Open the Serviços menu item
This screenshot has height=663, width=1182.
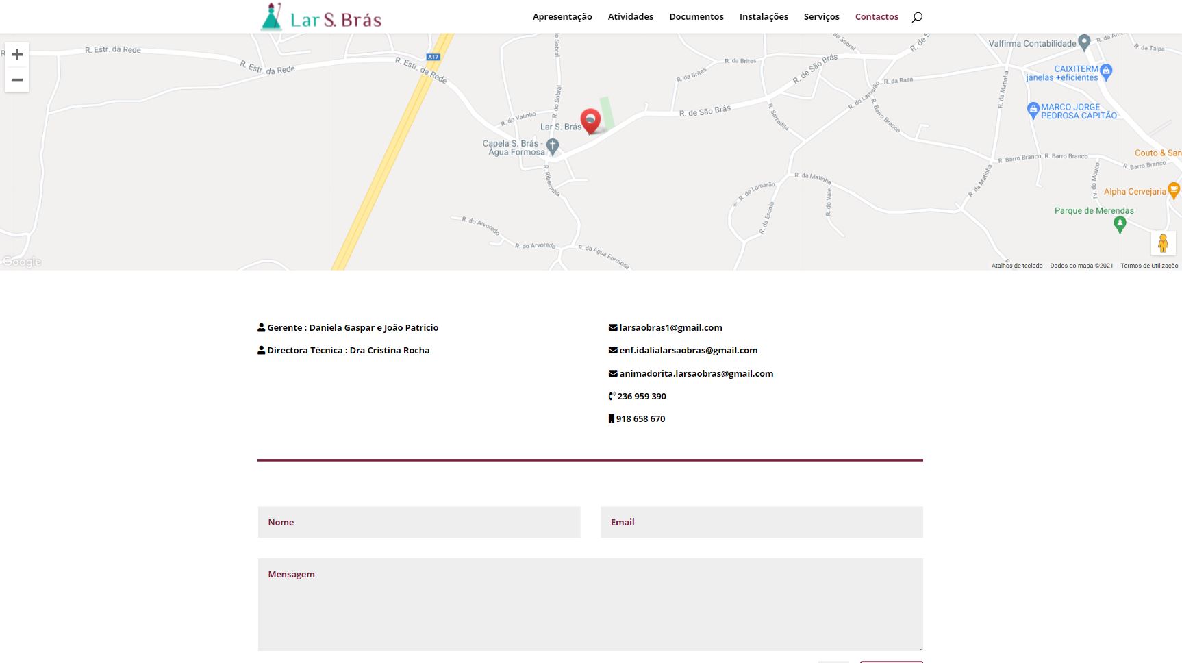(821, 17)
